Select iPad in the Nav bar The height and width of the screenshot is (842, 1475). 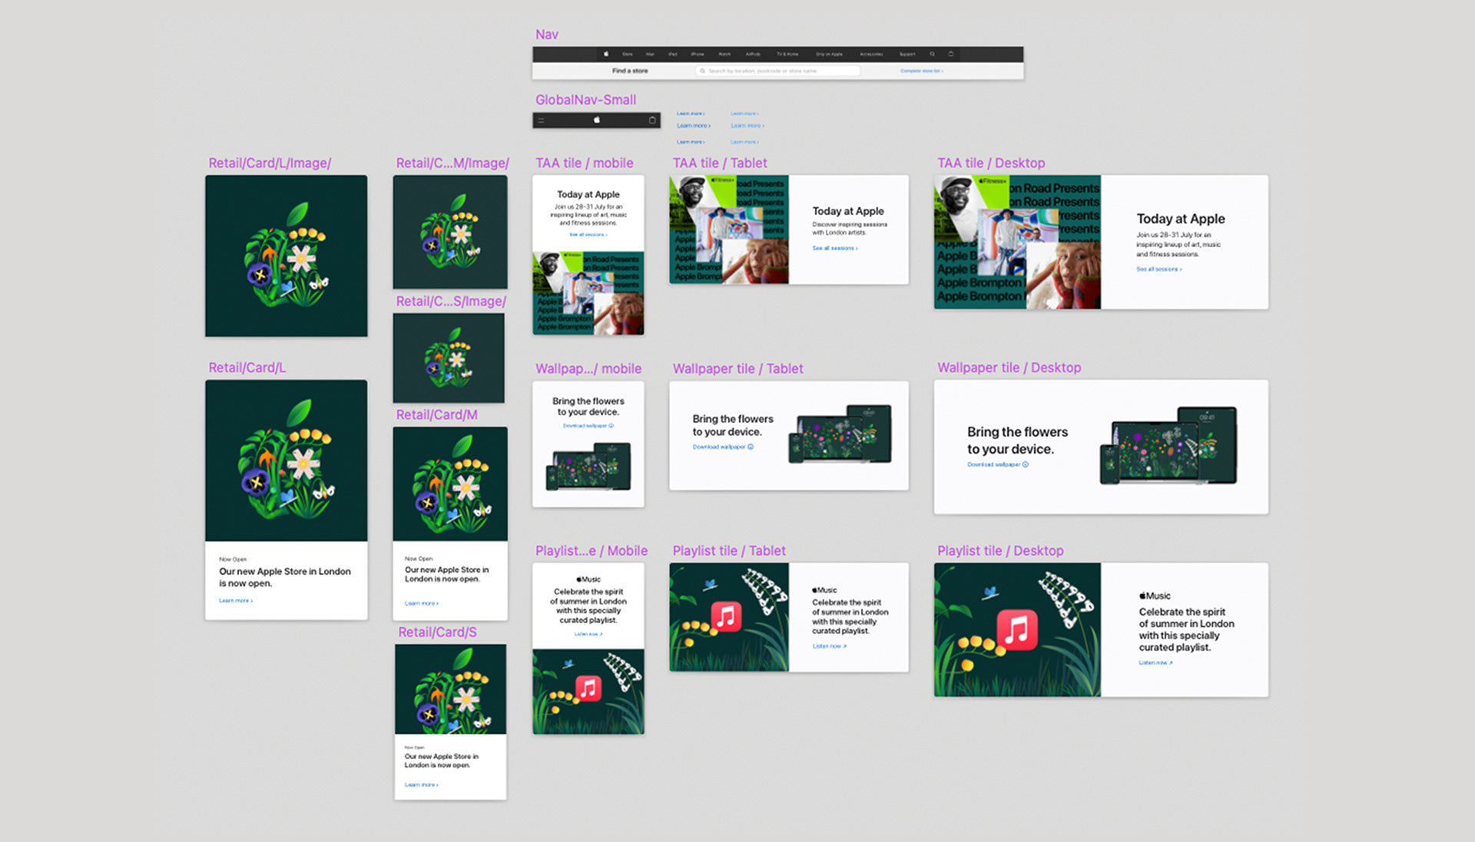[x=672, y=54]
